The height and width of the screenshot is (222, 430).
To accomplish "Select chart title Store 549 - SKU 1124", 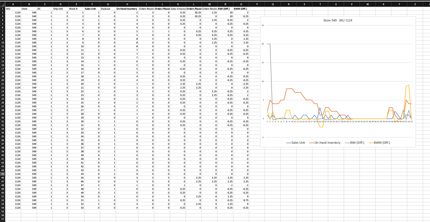I will point(338,20).
